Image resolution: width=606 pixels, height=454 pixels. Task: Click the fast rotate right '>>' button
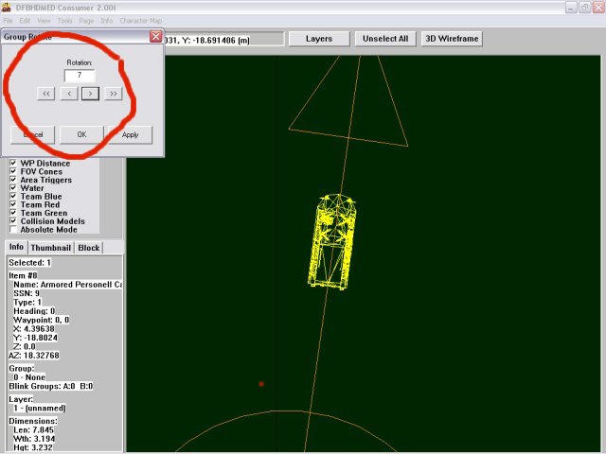click(x=114, y=94)
